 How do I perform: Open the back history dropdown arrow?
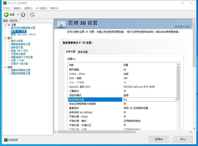tap(18, 15)
